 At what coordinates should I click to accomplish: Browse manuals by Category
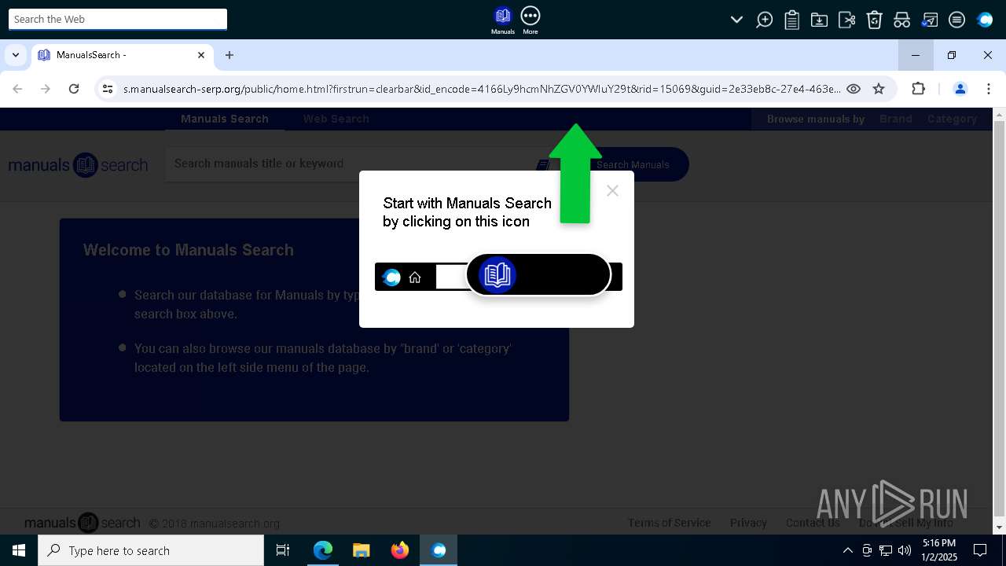point(952,119)
